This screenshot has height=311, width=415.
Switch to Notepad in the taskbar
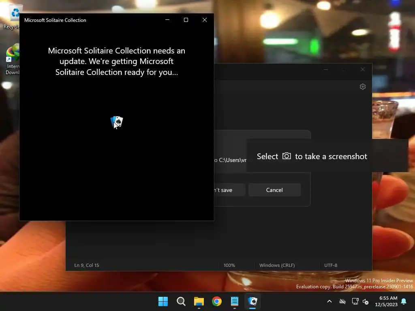pyautogui.click(x=235, y=301)
